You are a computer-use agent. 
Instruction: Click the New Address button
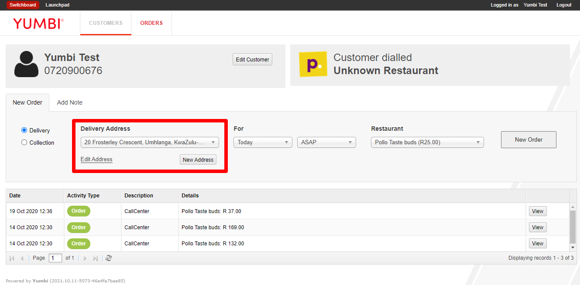[x=198, y=159]
